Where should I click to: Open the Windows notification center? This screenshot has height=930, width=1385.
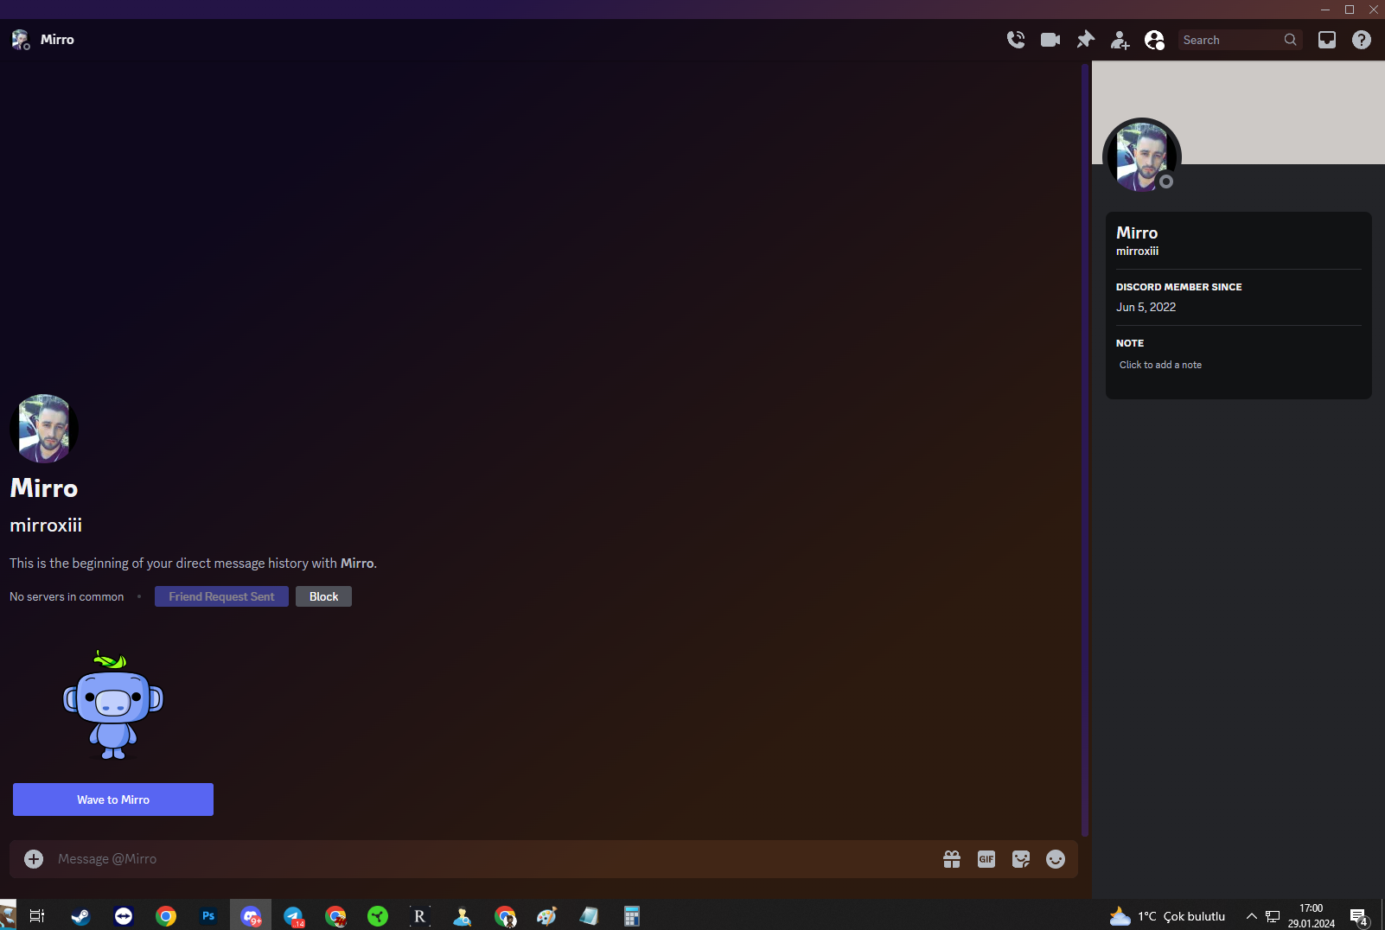pyautogui.click(x=1359, y=916)
